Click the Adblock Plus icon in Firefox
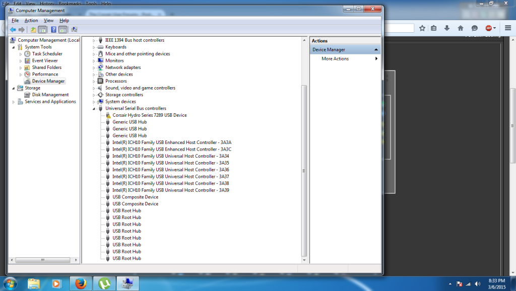 point(490,28)
